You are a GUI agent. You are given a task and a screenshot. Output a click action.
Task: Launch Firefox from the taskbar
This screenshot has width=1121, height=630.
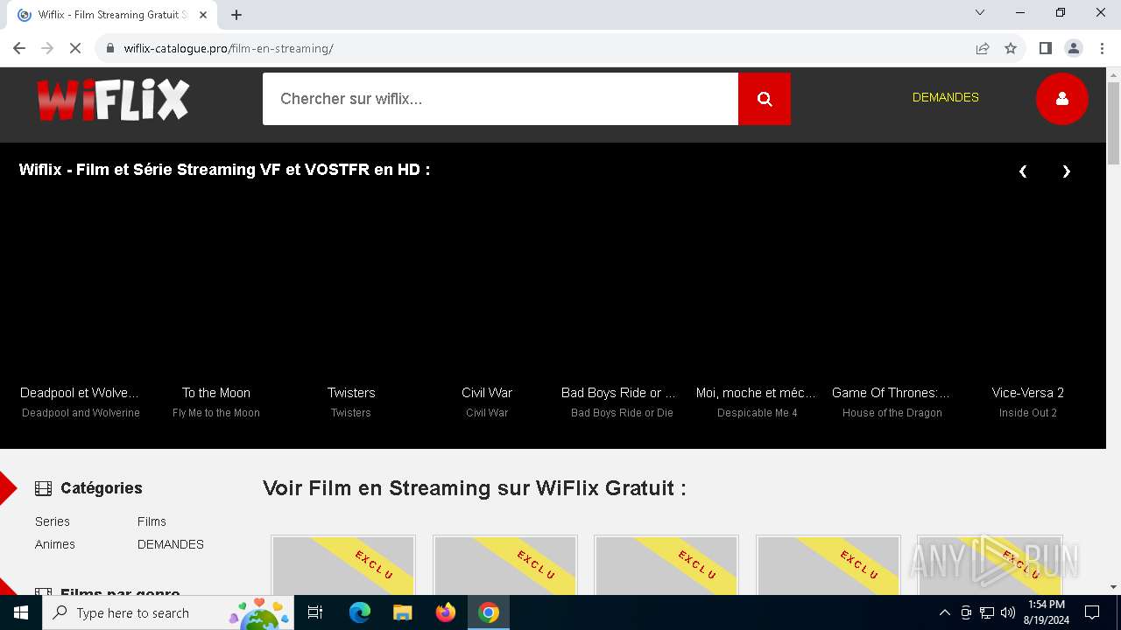pyautogui.click(x=446, y=612)
